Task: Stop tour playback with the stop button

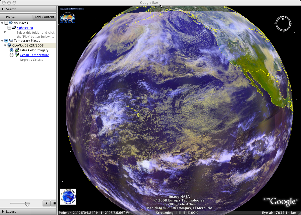Action: pyautogui.click(x=54, y=203)
